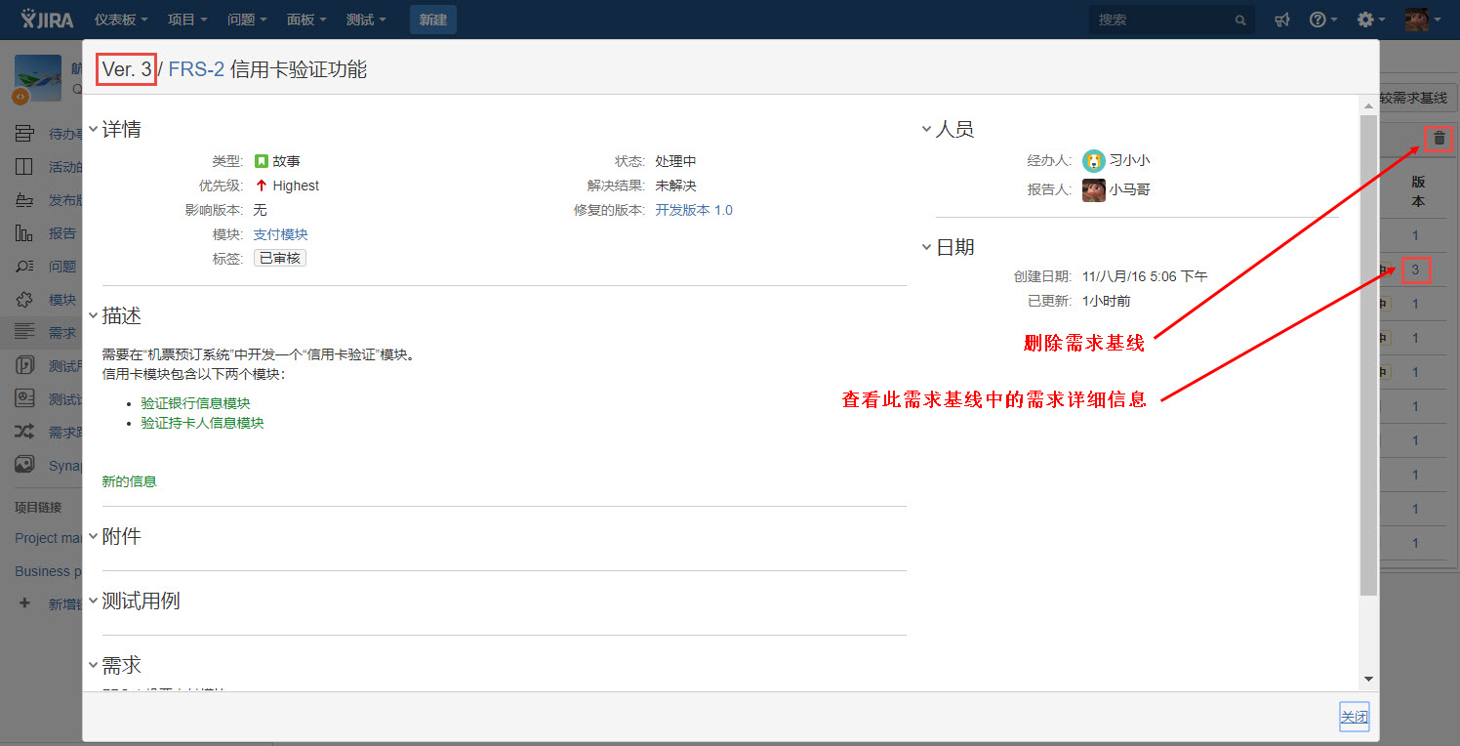The image size is (1460, 746).
Task: Click the 故事 story type icon
Action: 261,161
